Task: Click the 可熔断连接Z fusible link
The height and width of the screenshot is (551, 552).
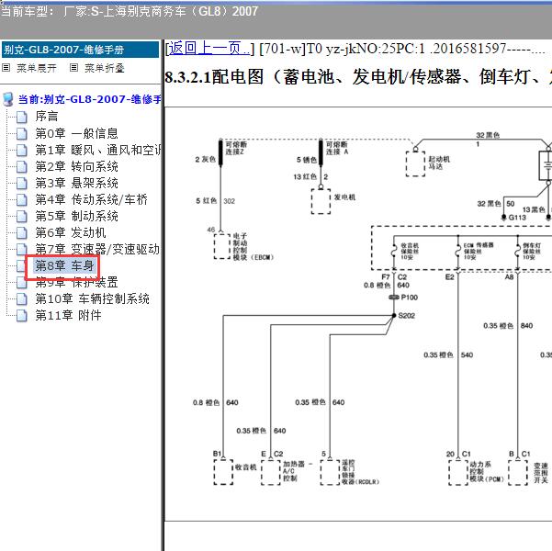Action: [220, 152]
